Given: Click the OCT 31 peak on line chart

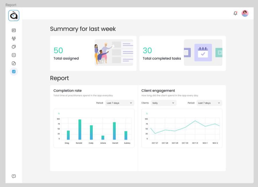Looking at the screenshot, I should coord(195,121).
